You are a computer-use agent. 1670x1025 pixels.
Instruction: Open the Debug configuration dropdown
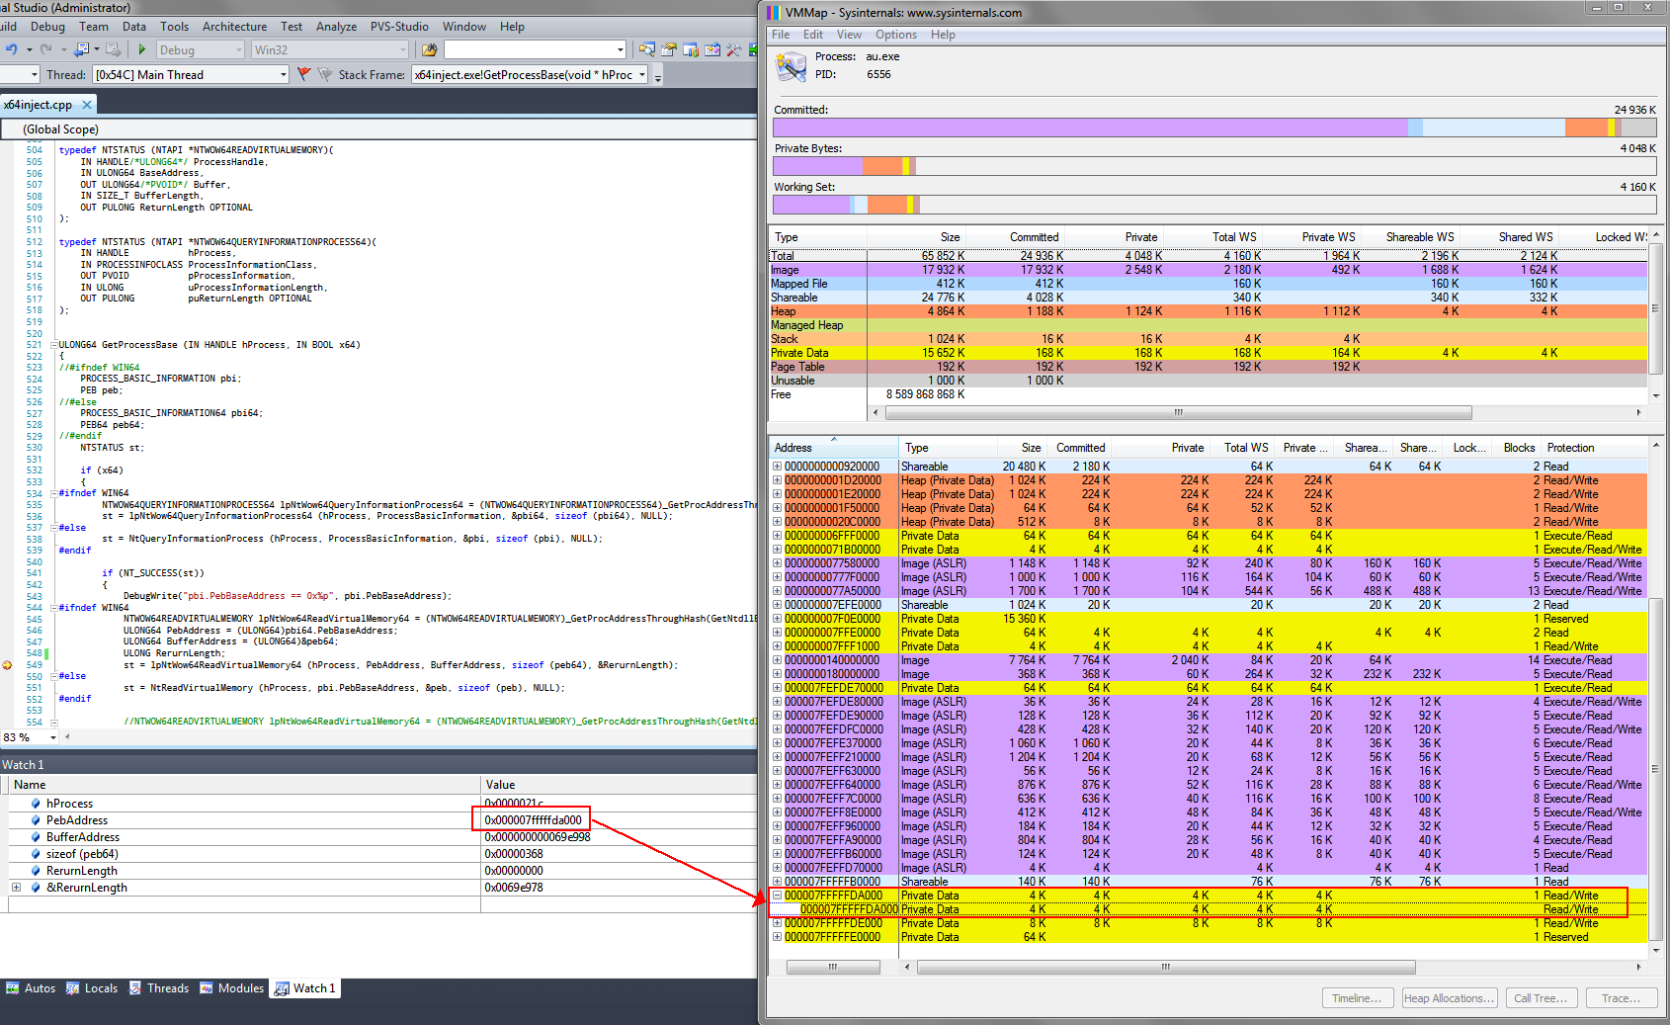click(238, 49)
